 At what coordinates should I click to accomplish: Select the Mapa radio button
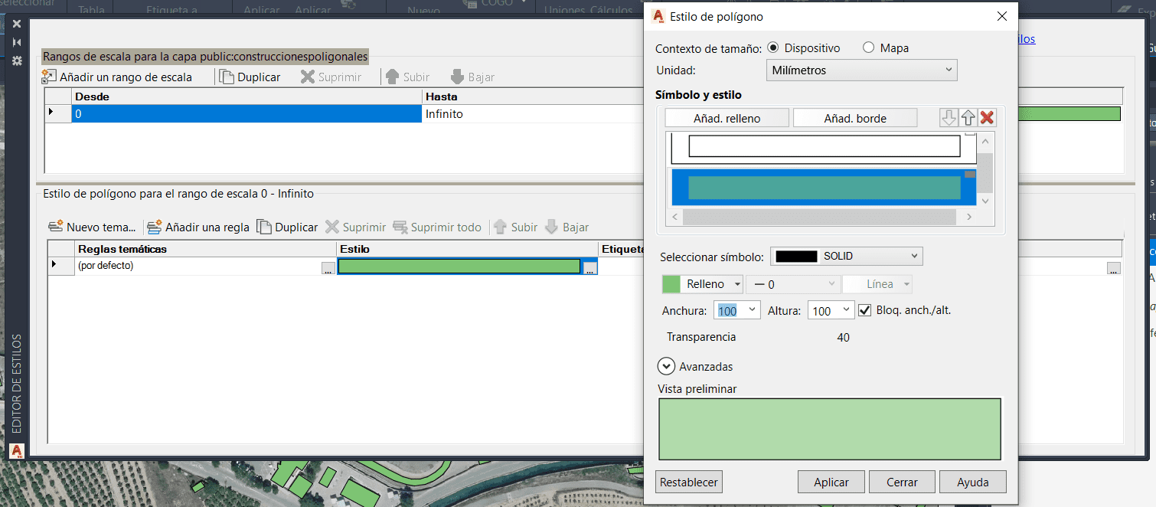coord(869,47)
